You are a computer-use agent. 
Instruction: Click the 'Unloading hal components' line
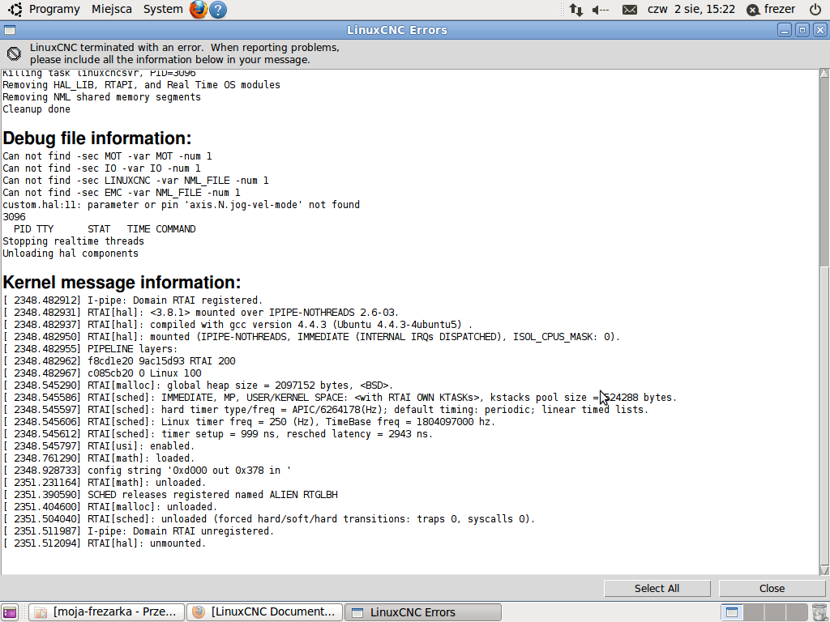(71, 253)
